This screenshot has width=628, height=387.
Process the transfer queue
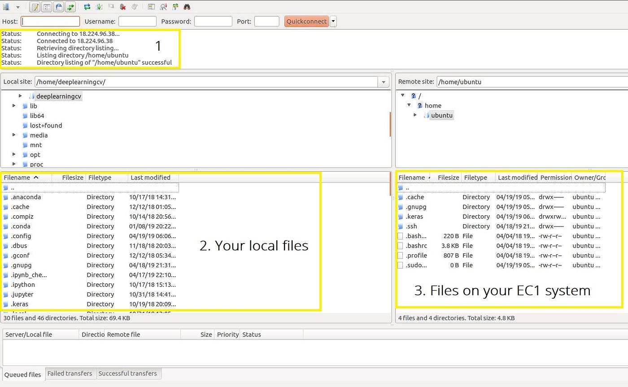click(x=99, y=6)
